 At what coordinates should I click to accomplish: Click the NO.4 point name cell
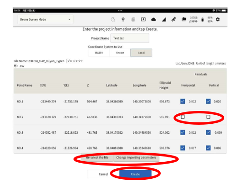pyautogui.click(x=20, y=148)
